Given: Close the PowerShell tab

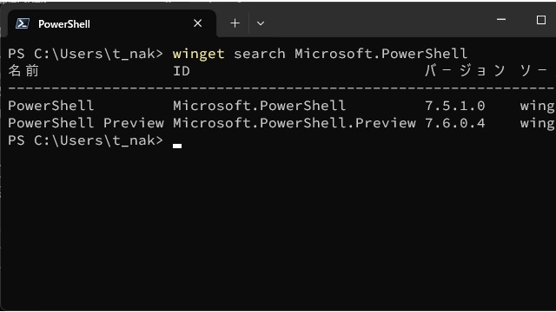Looking at the screenshot, I should click(x=198, y=23).
